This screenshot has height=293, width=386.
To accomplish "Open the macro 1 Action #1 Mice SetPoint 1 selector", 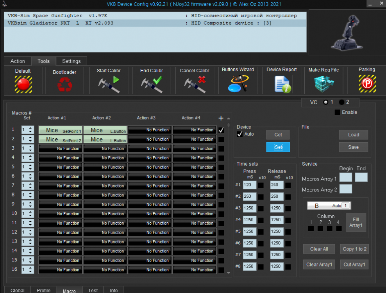I will pos(61,130).
